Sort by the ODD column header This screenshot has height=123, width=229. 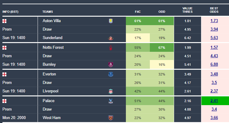(x=162, y=12)
